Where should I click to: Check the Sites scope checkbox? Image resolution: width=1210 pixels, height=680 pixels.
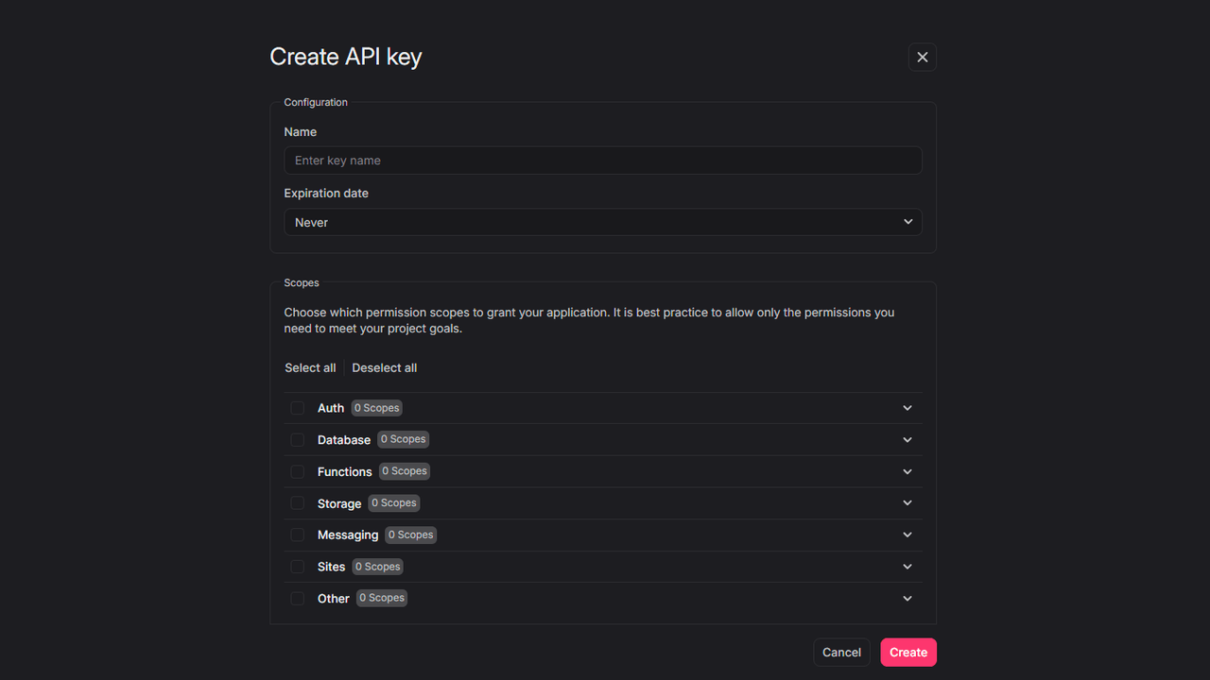pyautogui.click(x=297, y=566)
